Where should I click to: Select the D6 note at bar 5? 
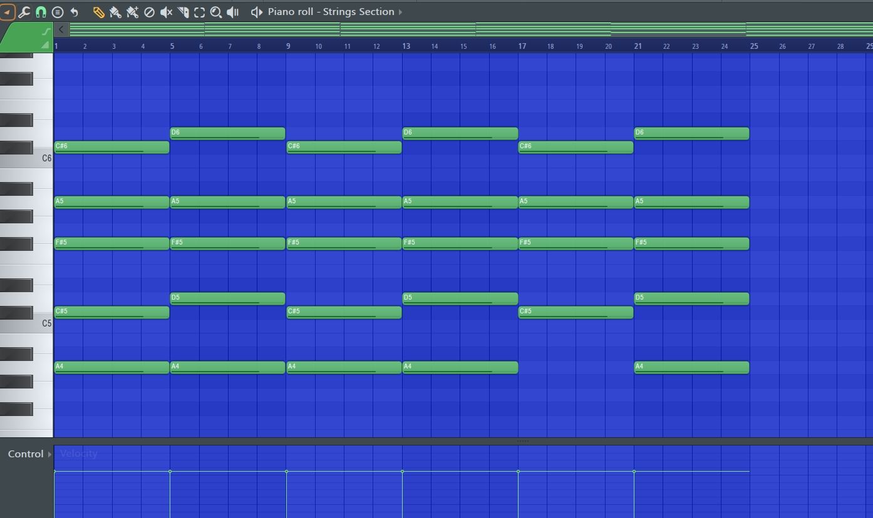click(x=227, y=133)
